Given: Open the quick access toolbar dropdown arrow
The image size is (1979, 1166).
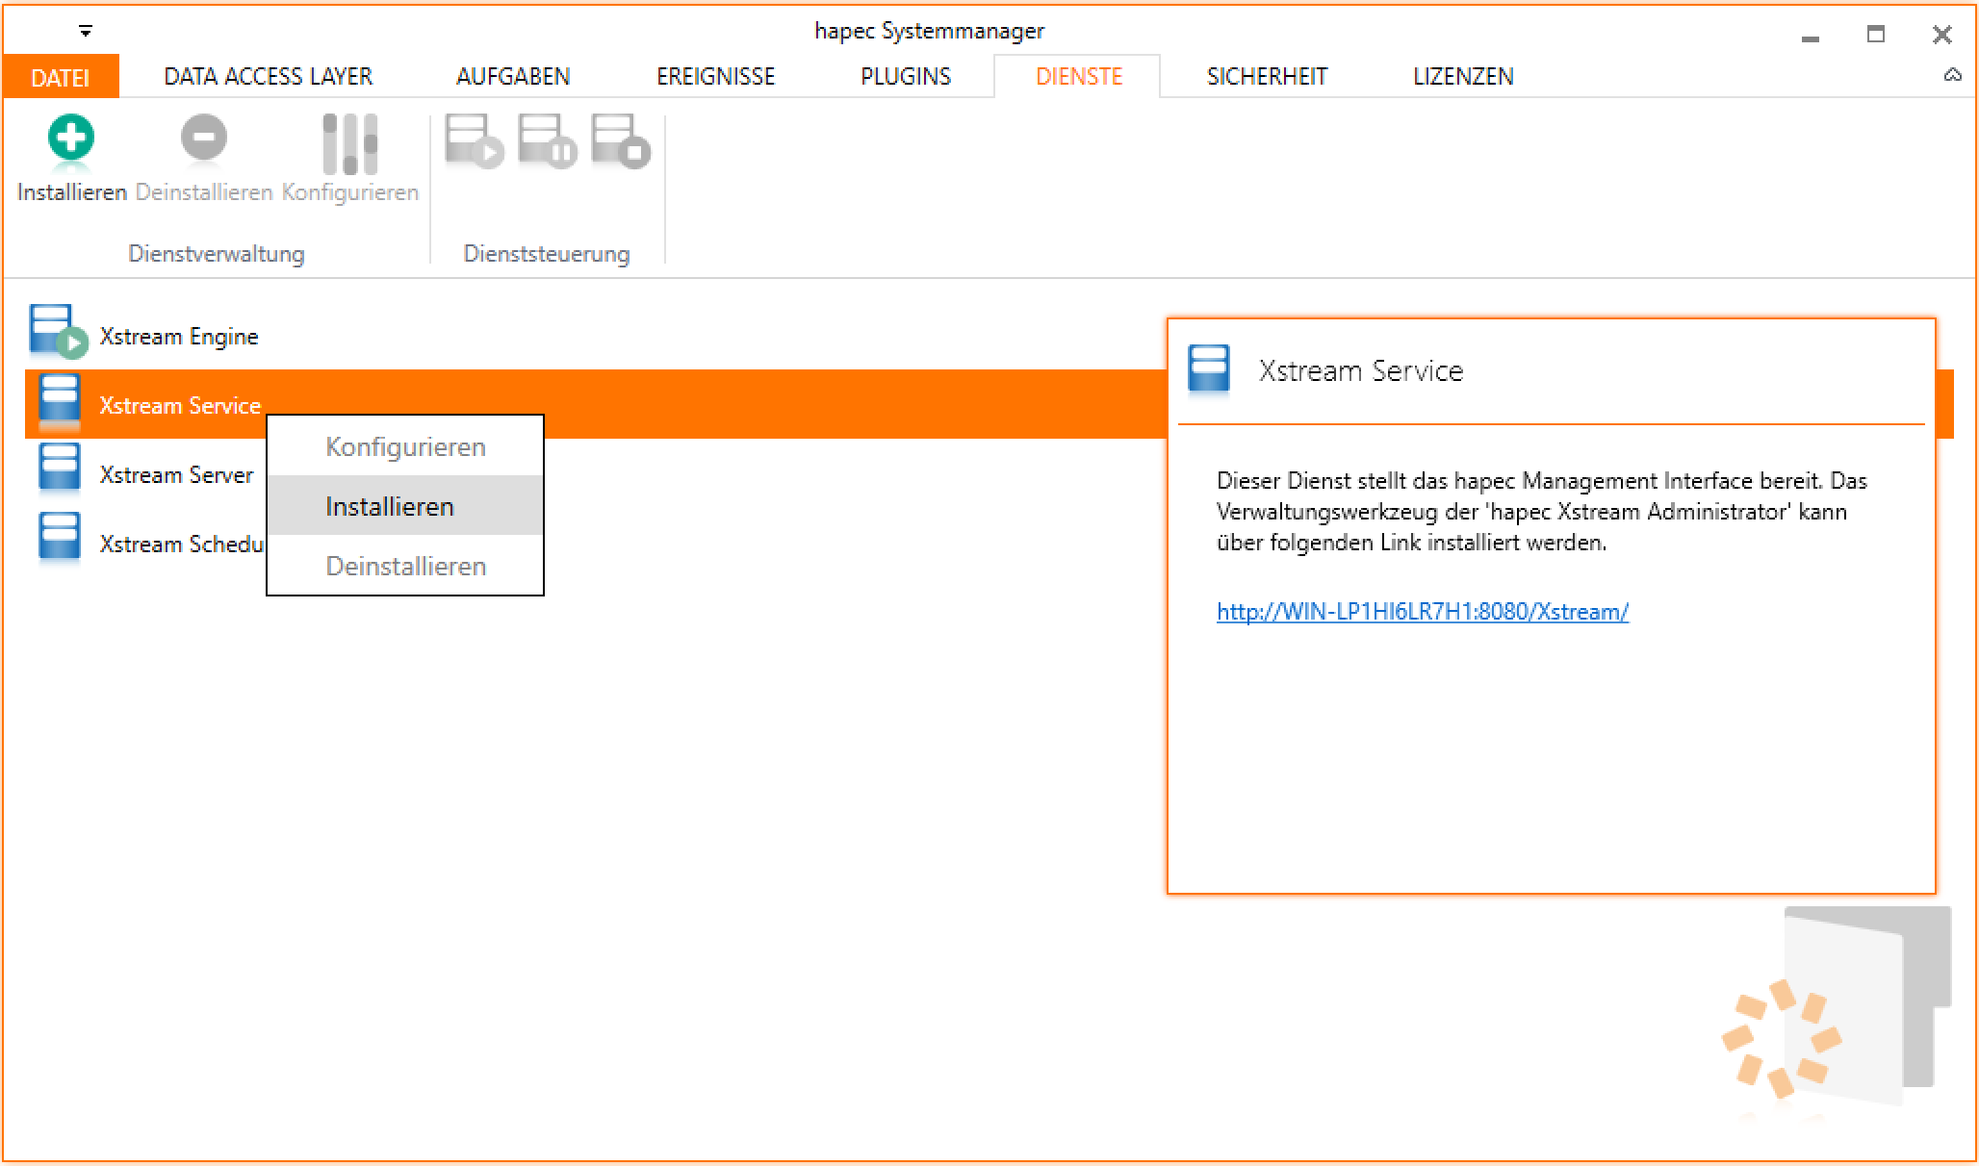Looking at the screenshot, I should (x=86, y=32).
